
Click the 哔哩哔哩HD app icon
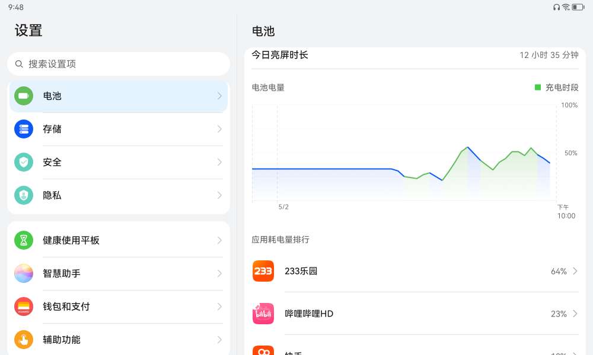pos(263,314)
